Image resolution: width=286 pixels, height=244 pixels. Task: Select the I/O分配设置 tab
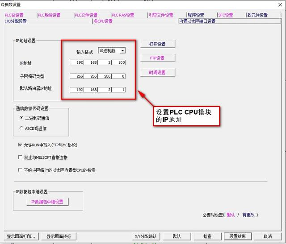16,21
